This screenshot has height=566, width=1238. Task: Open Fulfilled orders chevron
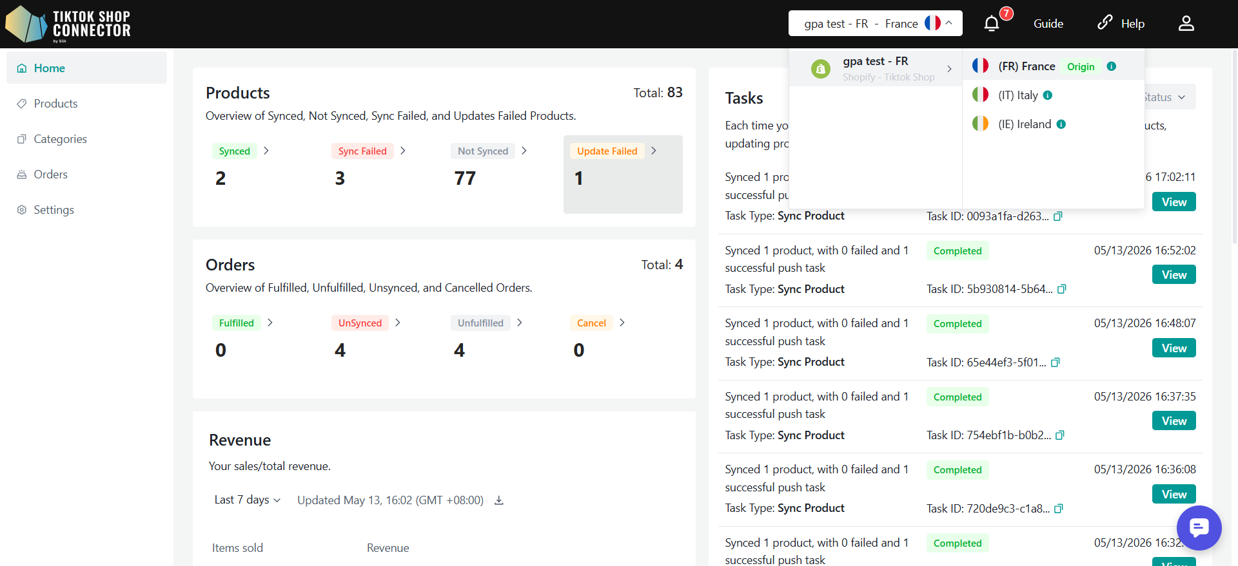[x=270, y=323]
